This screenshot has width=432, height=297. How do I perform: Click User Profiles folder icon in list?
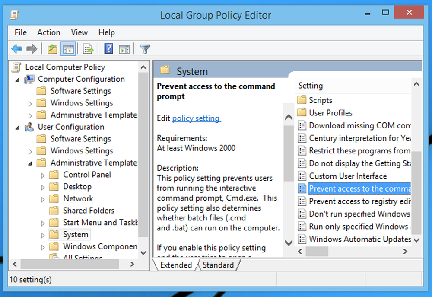pos(302,112)
